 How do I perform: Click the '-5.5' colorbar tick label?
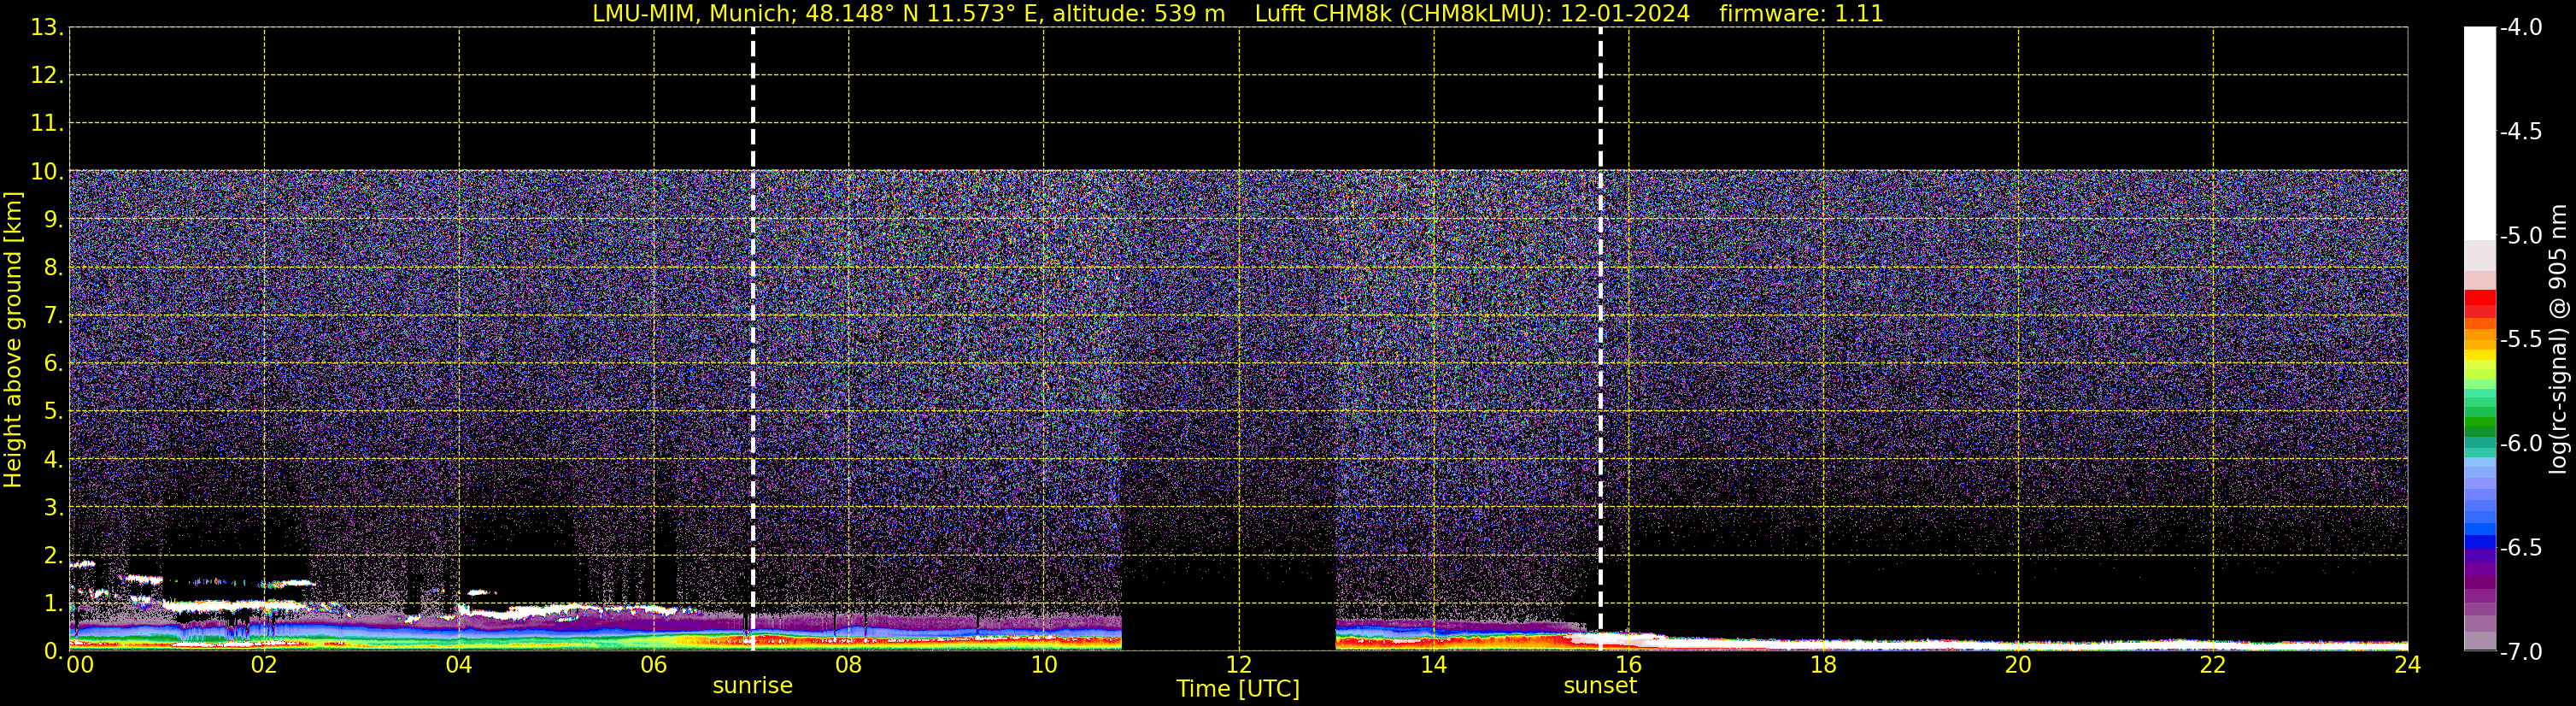(x=2520, y=340)
